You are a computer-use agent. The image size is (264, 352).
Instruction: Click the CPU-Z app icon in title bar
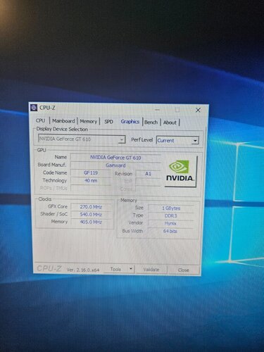[x=34, y=108]
